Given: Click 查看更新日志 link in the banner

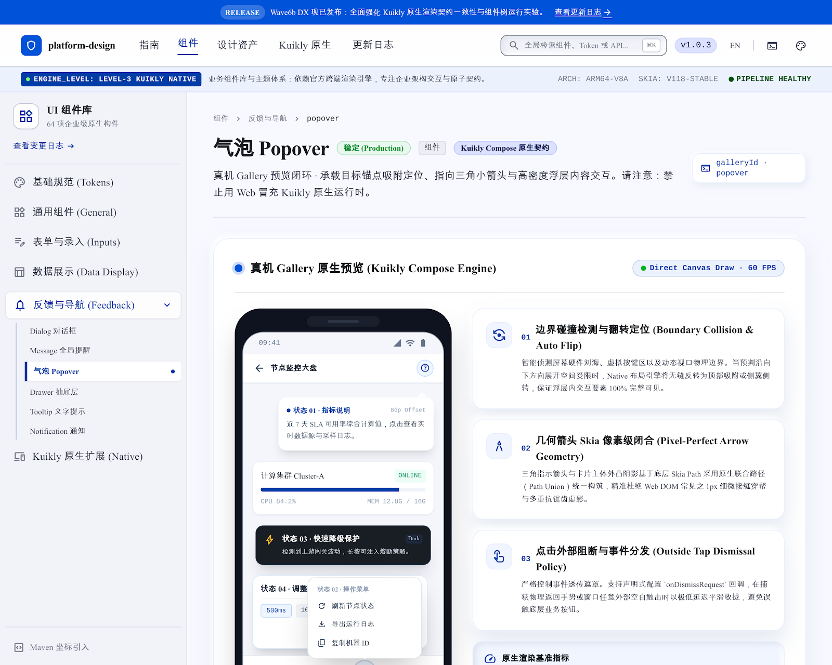Looking at the screenshot, I should pos(583,12).
